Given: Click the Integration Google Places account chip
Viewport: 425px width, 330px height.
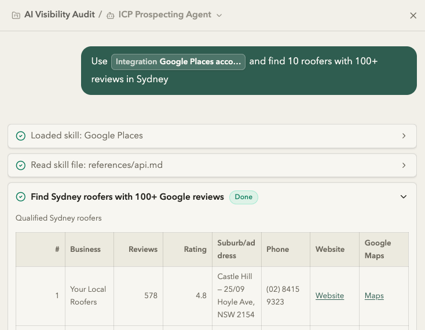Looking at the screenshot, I should pyautogui.click(x=178, y=62).
